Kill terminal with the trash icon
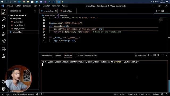 [x=159, y=55]
